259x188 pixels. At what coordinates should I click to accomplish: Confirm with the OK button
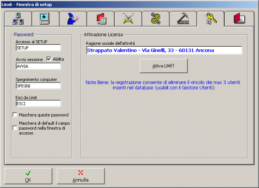[28, 176]
